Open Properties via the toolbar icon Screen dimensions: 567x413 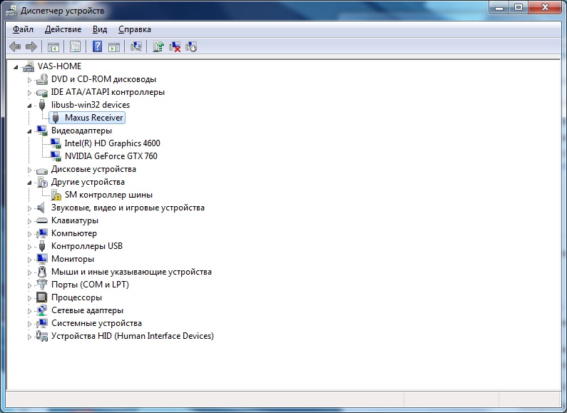pos(75,46)
